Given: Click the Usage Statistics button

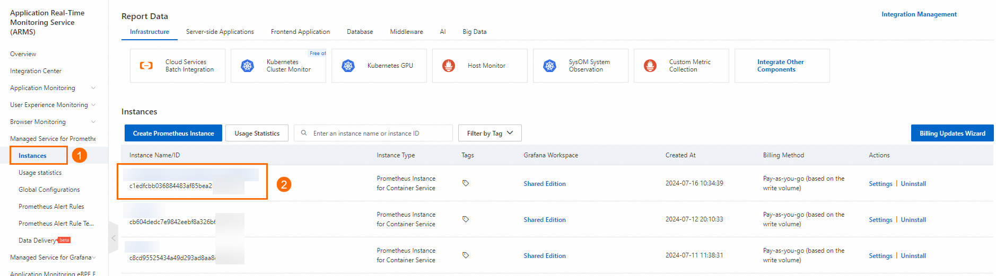Looking at the screenshot, I should coord(257,133).
